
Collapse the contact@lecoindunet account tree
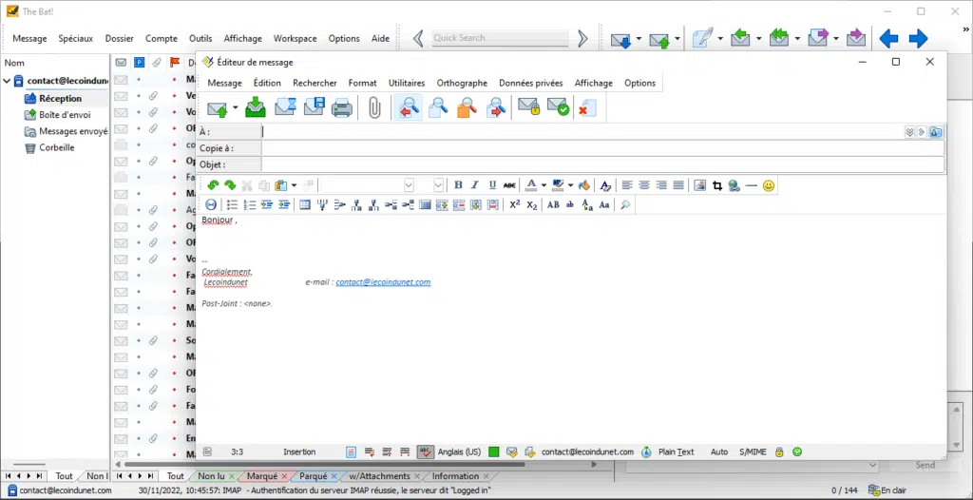[x=7, y=81]
